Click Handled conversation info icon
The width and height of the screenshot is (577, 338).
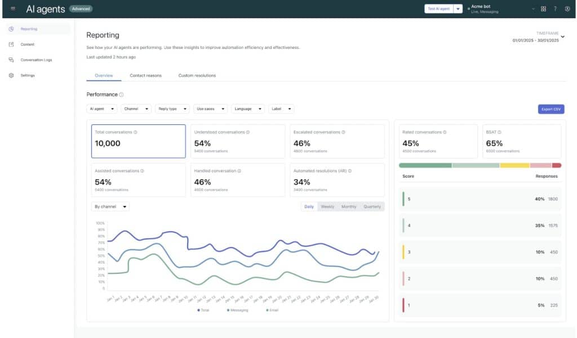click(239, 171)
